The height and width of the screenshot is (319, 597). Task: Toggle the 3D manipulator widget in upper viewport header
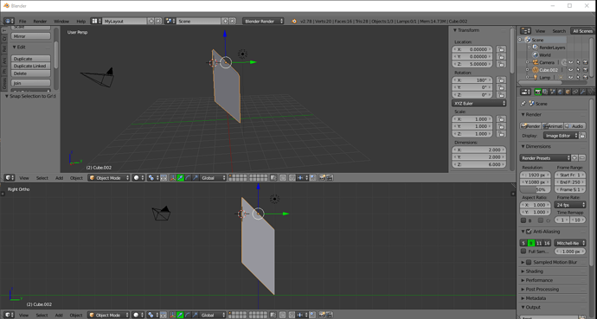point(173,178)
